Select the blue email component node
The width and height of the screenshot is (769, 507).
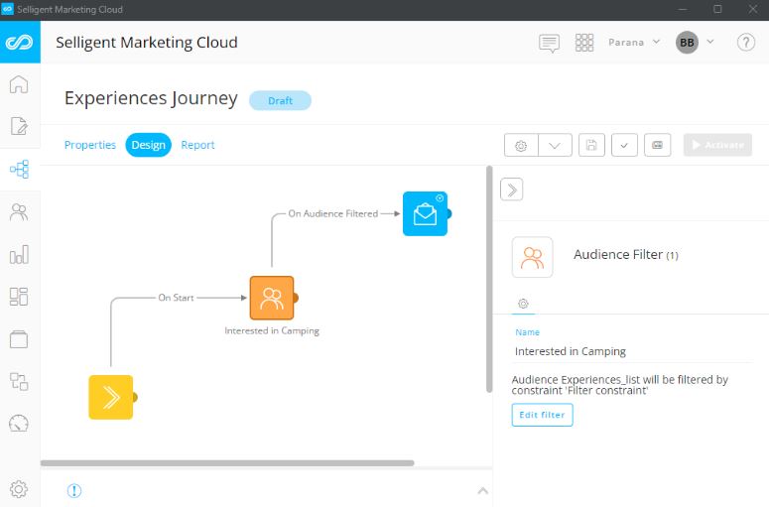tap(425, 213)
